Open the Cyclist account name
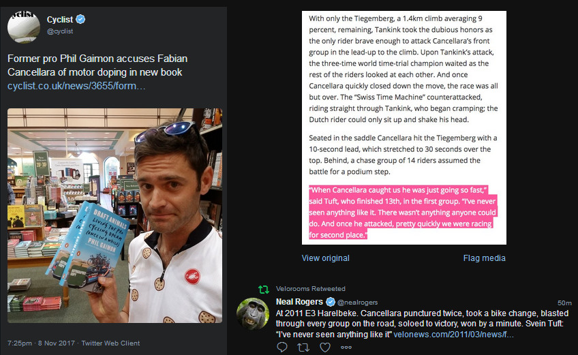578x355 pixels. [x=60, y=20]
